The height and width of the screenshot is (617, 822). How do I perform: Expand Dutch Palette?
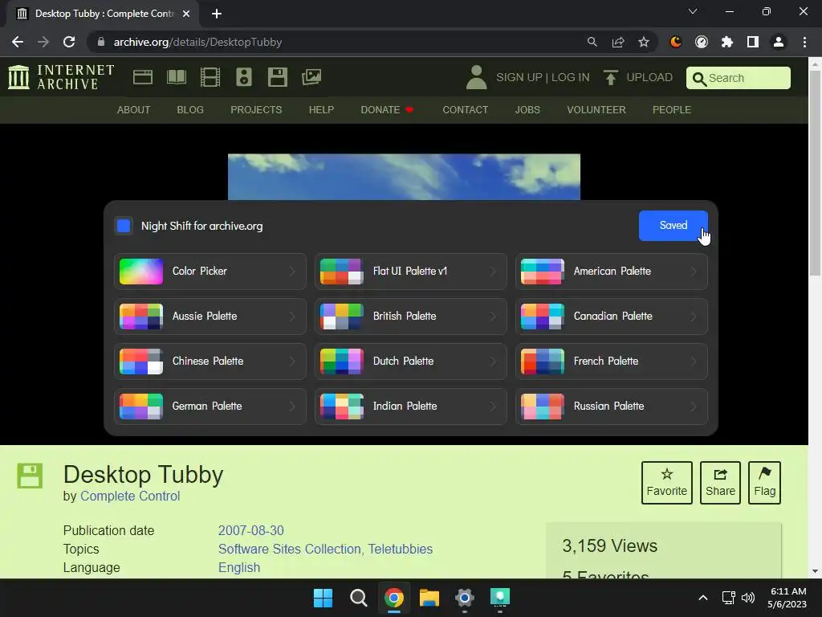tap(410, 362)
